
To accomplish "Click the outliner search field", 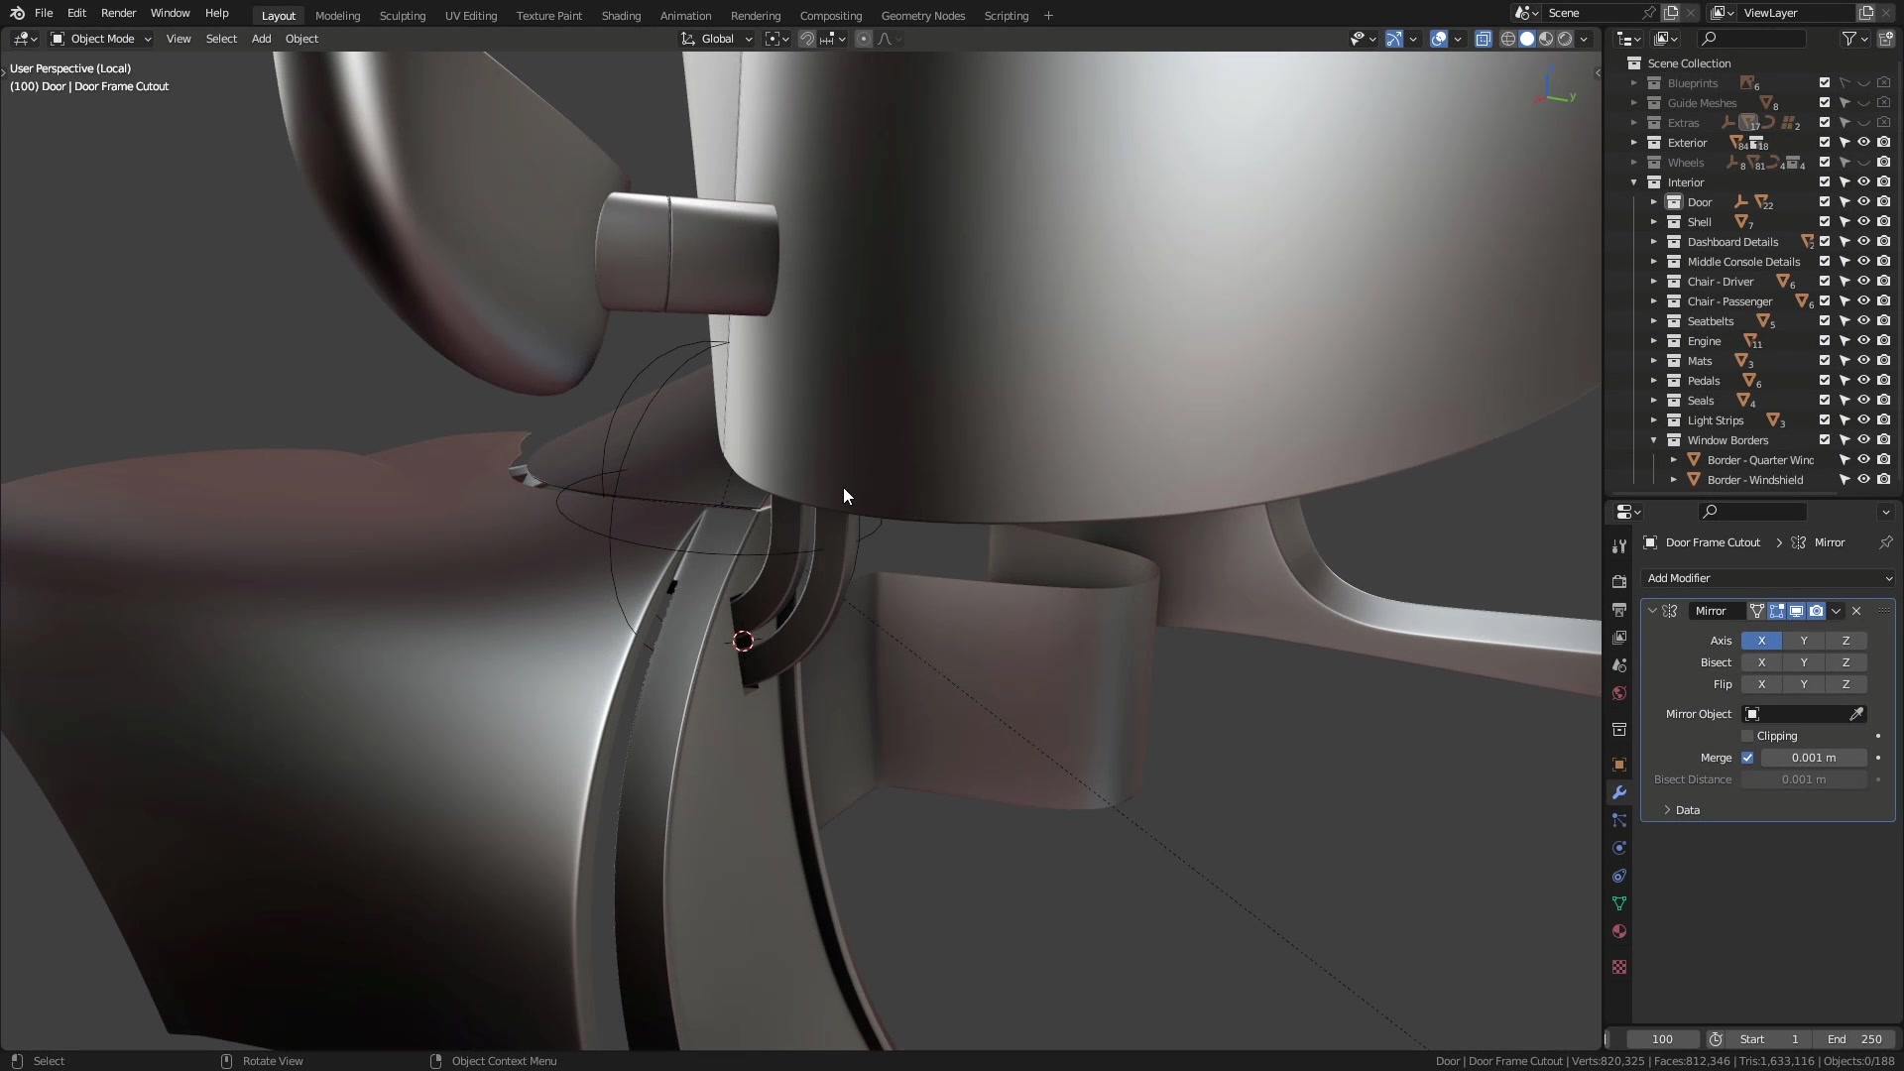I will (1751, 39).
